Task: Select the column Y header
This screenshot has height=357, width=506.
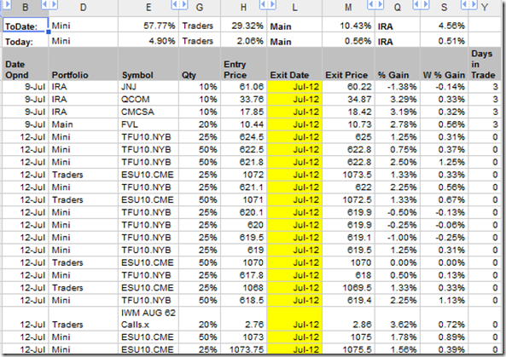Action: (x=485, y=8)
